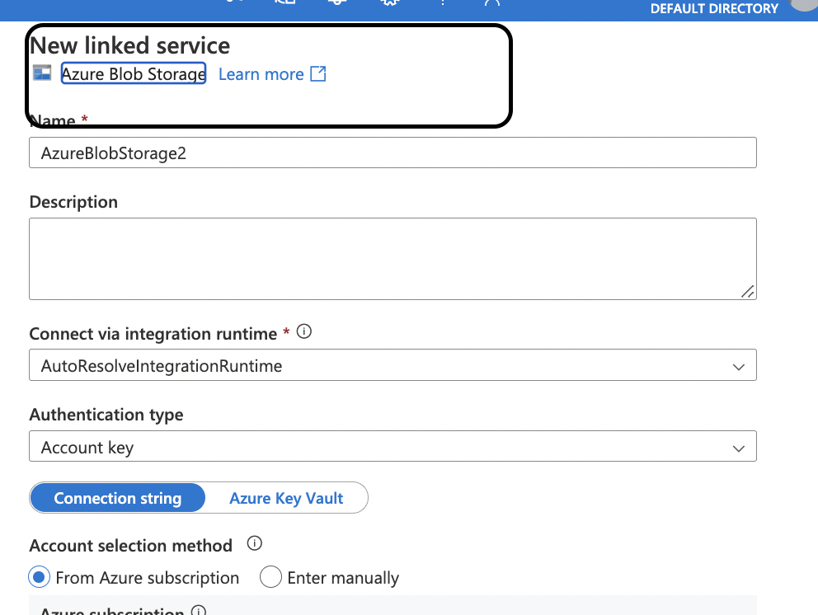
Task: Click the info icon beside Azure subscription
Action: pyautogui.click(x=198, y=611)
